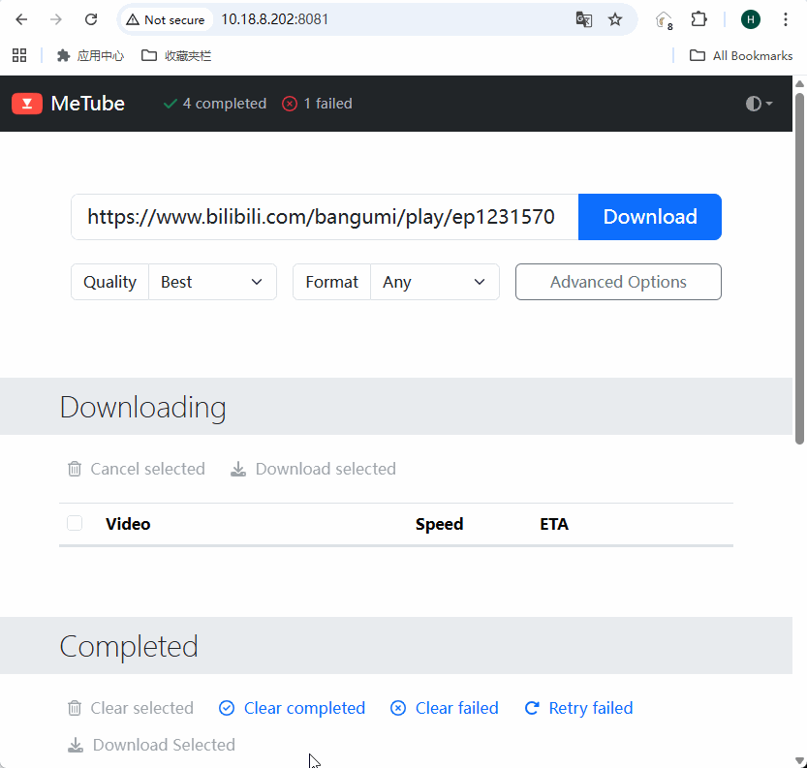Screen dimensions: 807x768
Task: Click the browser forward arrow
Action: [x=55, y=19]
